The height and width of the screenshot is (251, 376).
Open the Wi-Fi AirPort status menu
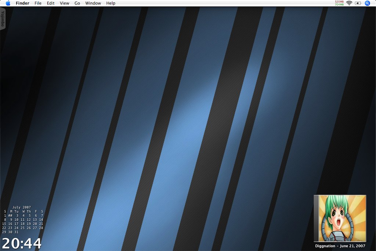coord(349,3)
